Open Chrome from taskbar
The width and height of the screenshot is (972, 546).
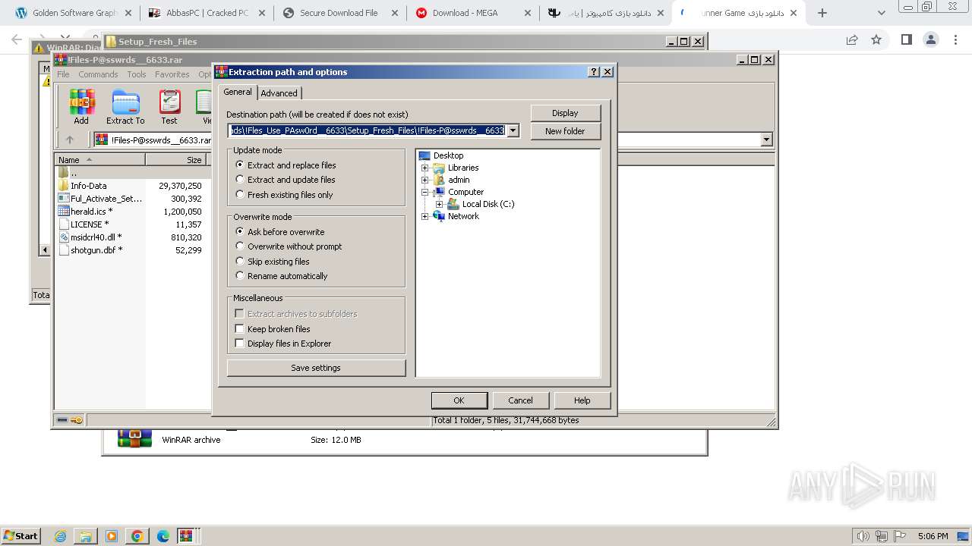point(137,536)
